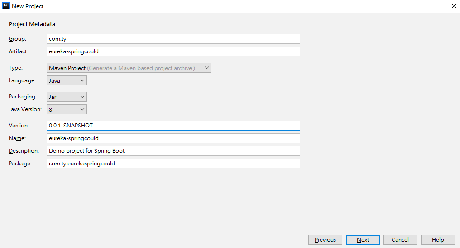Click into the Artifact text field
The height and width of the screenshot is (248, 460).
point(173,51)
